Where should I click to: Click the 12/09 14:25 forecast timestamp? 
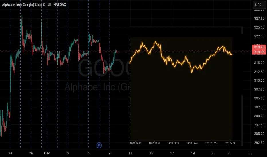coord(136,143)
